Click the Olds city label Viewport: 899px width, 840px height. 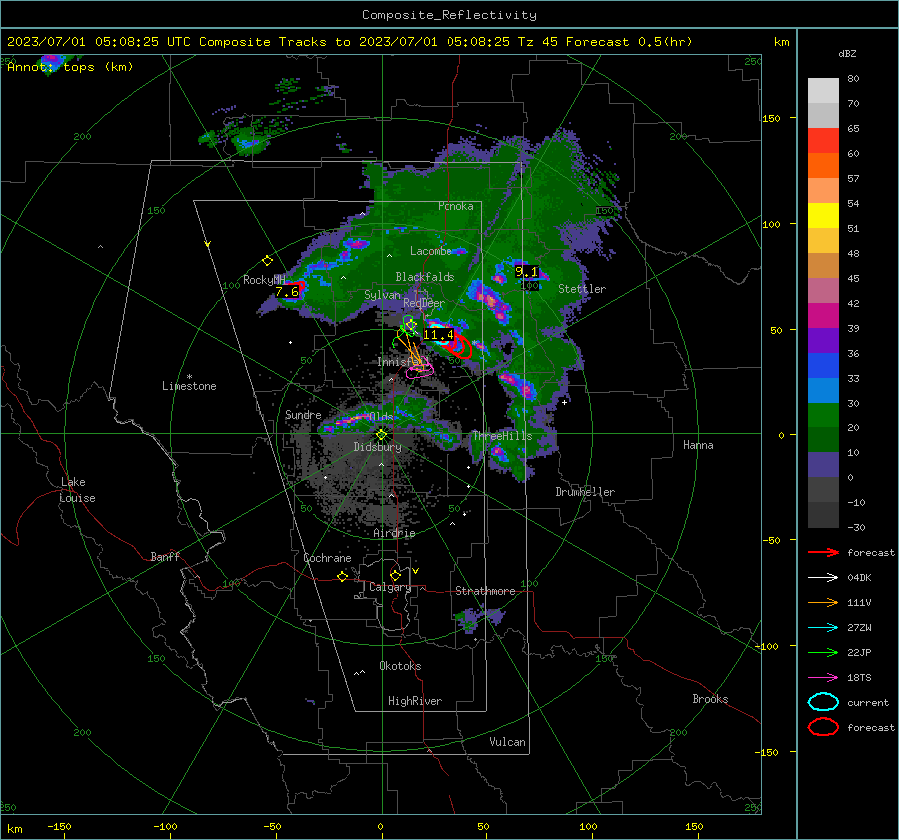381,417
